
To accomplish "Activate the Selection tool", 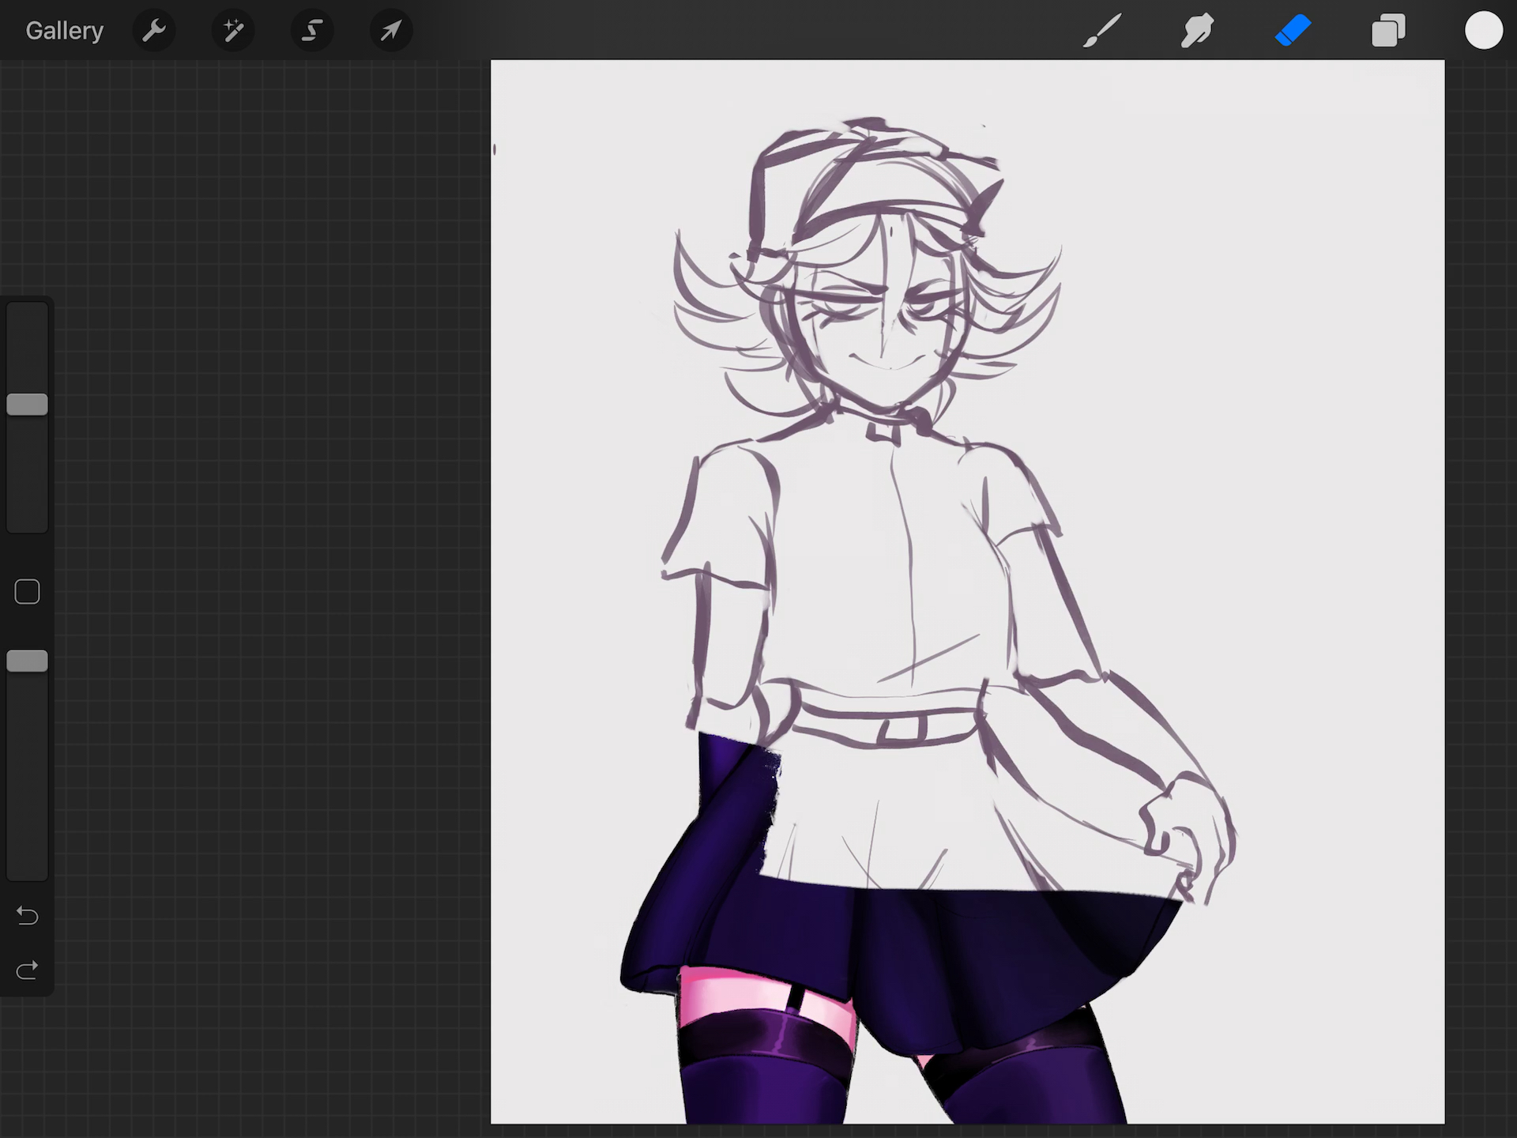I will 312,31.
